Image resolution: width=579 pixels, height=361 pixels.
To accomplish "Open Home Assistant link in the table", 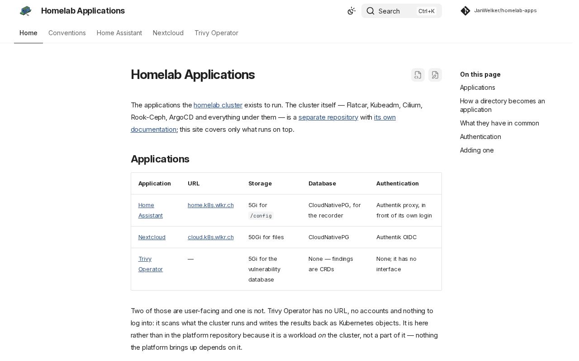I will (151, 210).
